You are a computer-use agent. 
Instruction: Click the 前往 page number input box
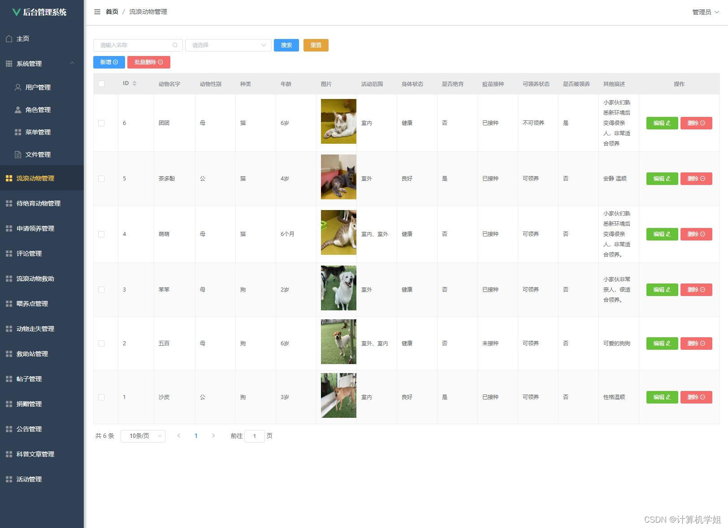pos(255,436)
